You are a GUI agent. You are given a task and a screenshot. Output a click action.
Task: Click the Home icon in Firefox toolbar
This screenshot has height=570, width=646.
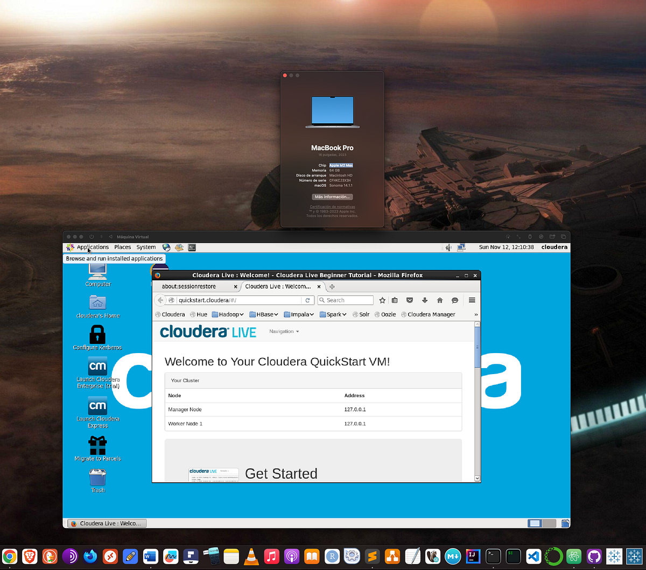click(x=440, y=300)
